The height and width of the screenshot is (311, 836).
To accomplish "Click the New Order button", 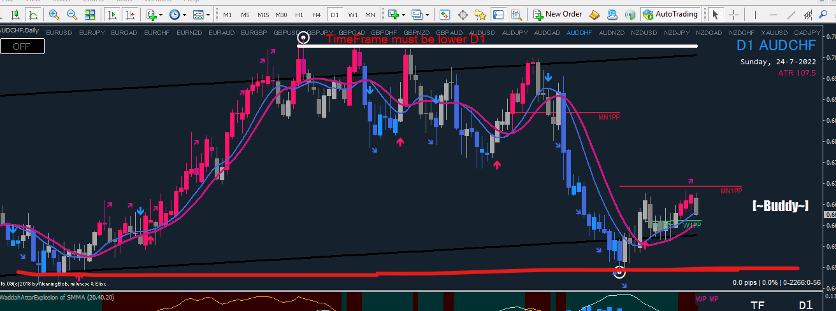I will (558, 14).
